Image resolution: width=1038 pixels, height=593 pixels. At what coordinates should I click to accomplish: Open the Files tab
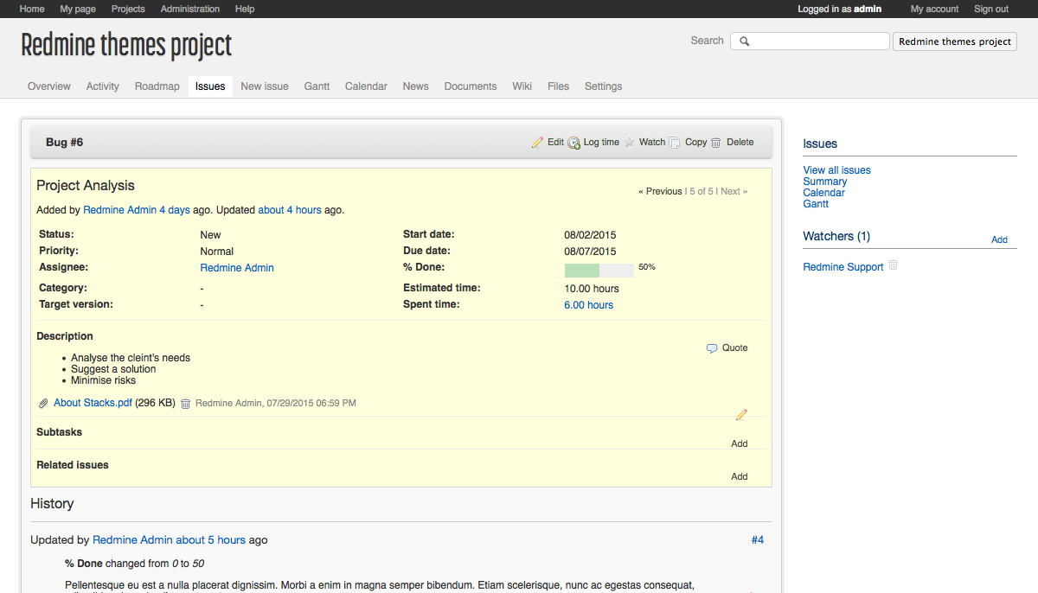pyautogui.click(x=559, y=86)
